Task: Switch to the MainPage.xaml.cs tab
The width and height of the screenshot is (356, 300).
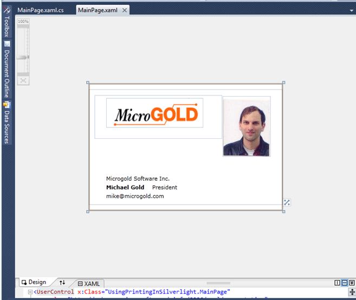Action: coord(41,10)
